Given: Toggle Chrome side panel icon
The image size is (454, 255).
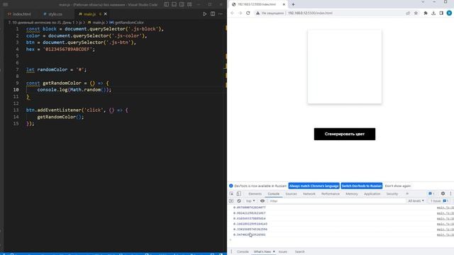Looking at the screenshot, I should (x=441, y=13).
